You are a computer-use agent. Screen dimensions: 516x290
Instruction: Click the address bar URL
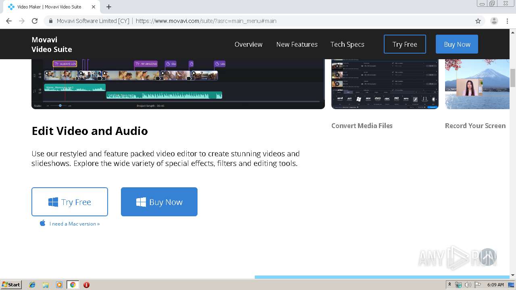pyautogui.click(x=206, y=21)
